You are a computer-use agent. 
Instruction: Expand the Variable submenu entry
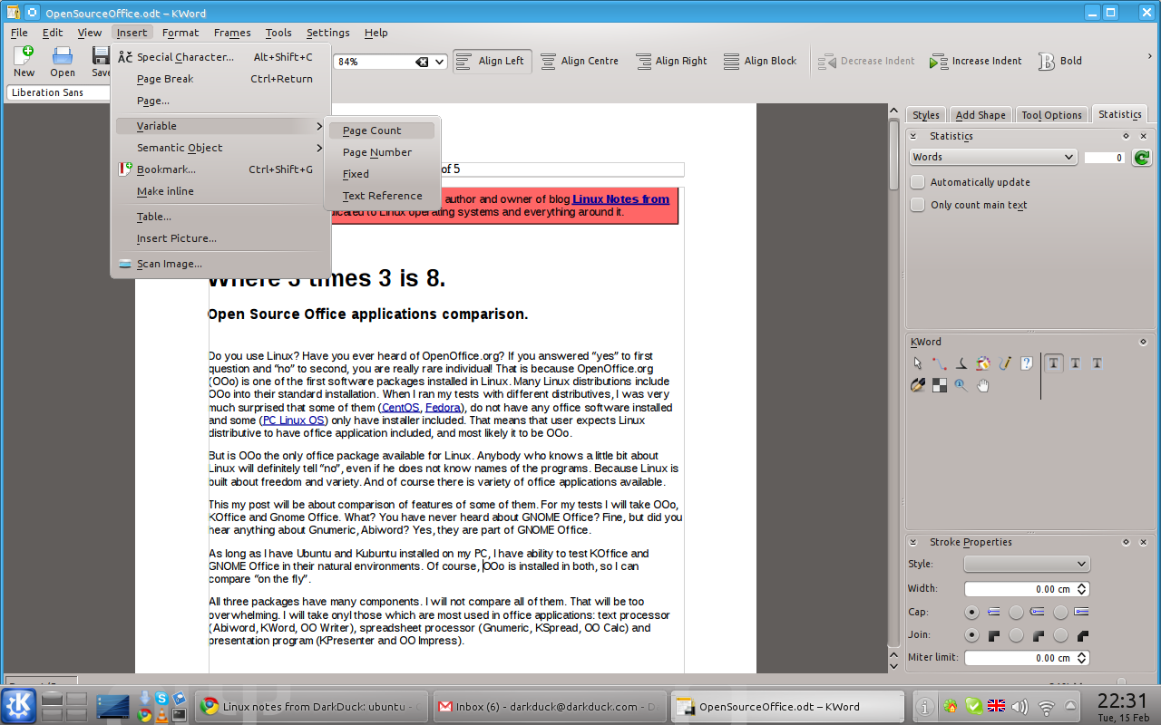tap(220, 126)
